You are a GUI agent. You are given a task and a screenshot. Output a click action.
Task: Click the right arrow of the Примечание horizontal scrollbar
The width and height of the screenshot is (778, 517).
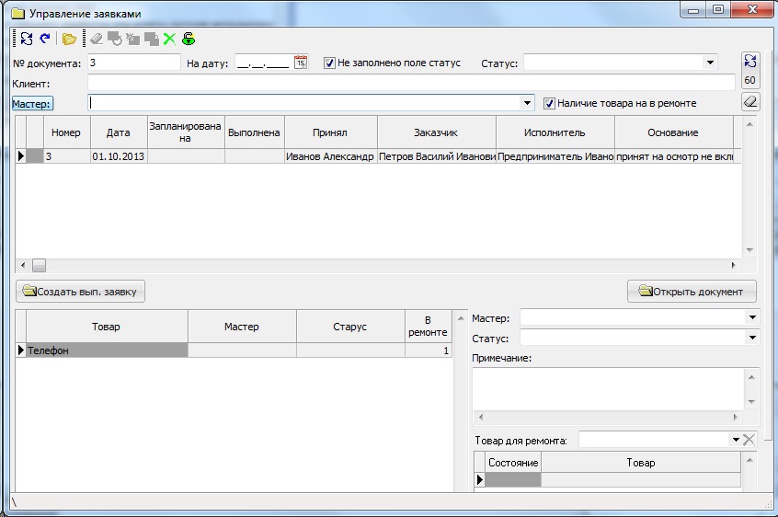(x=736, y=418)
